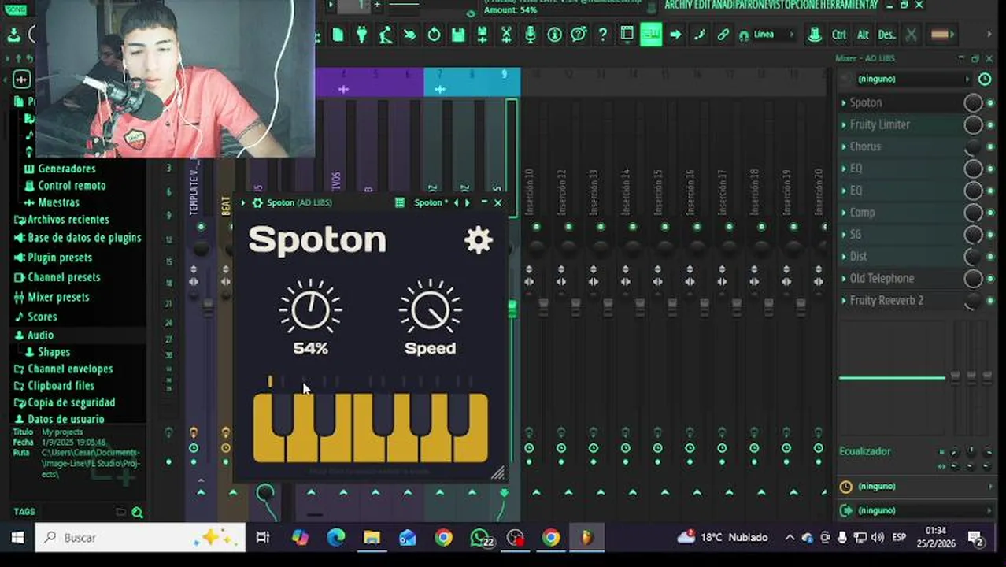This screenshot has width=1006, height=567.
Task: Mute mixer track Inserción 20 via green LED
Action: (x=818, y=227)
